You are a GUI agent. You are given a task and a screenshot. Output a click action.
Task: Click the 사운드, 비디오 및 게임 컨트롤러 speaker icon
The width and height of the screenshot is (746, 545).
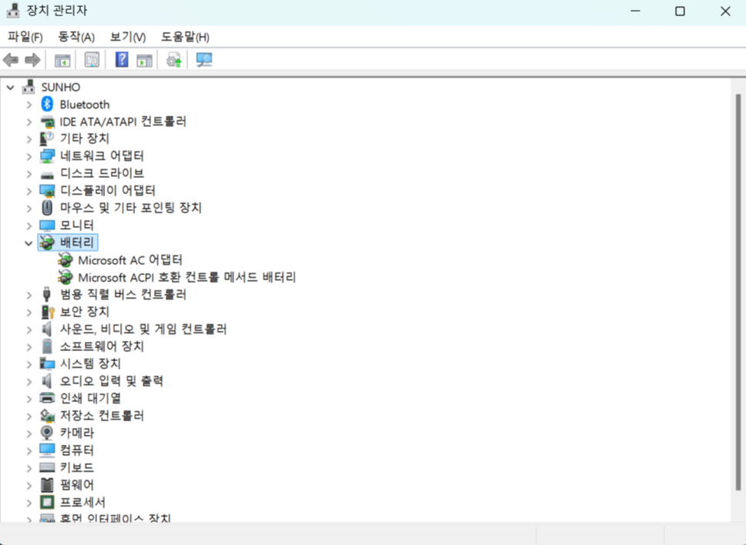46,329
